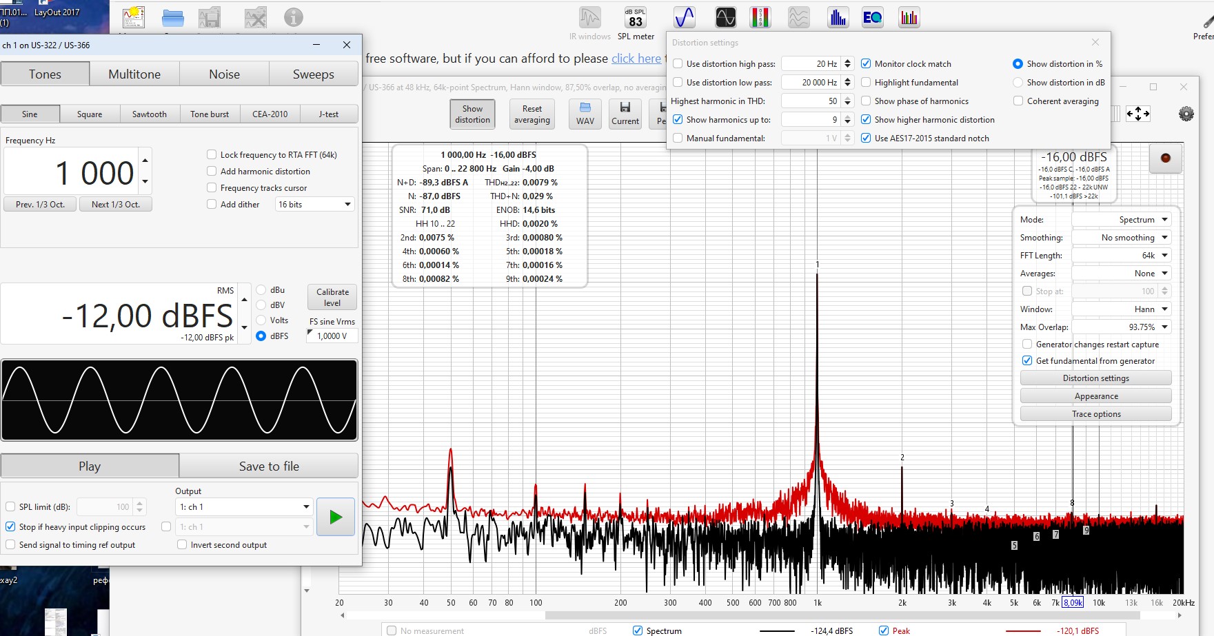This screenshot has height=636, width=1214.
Task: Click the green play output button
Action: click(336, 517)
